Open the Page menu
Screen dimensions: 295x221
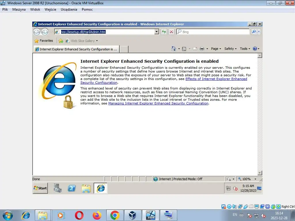[x=216, y=49]
